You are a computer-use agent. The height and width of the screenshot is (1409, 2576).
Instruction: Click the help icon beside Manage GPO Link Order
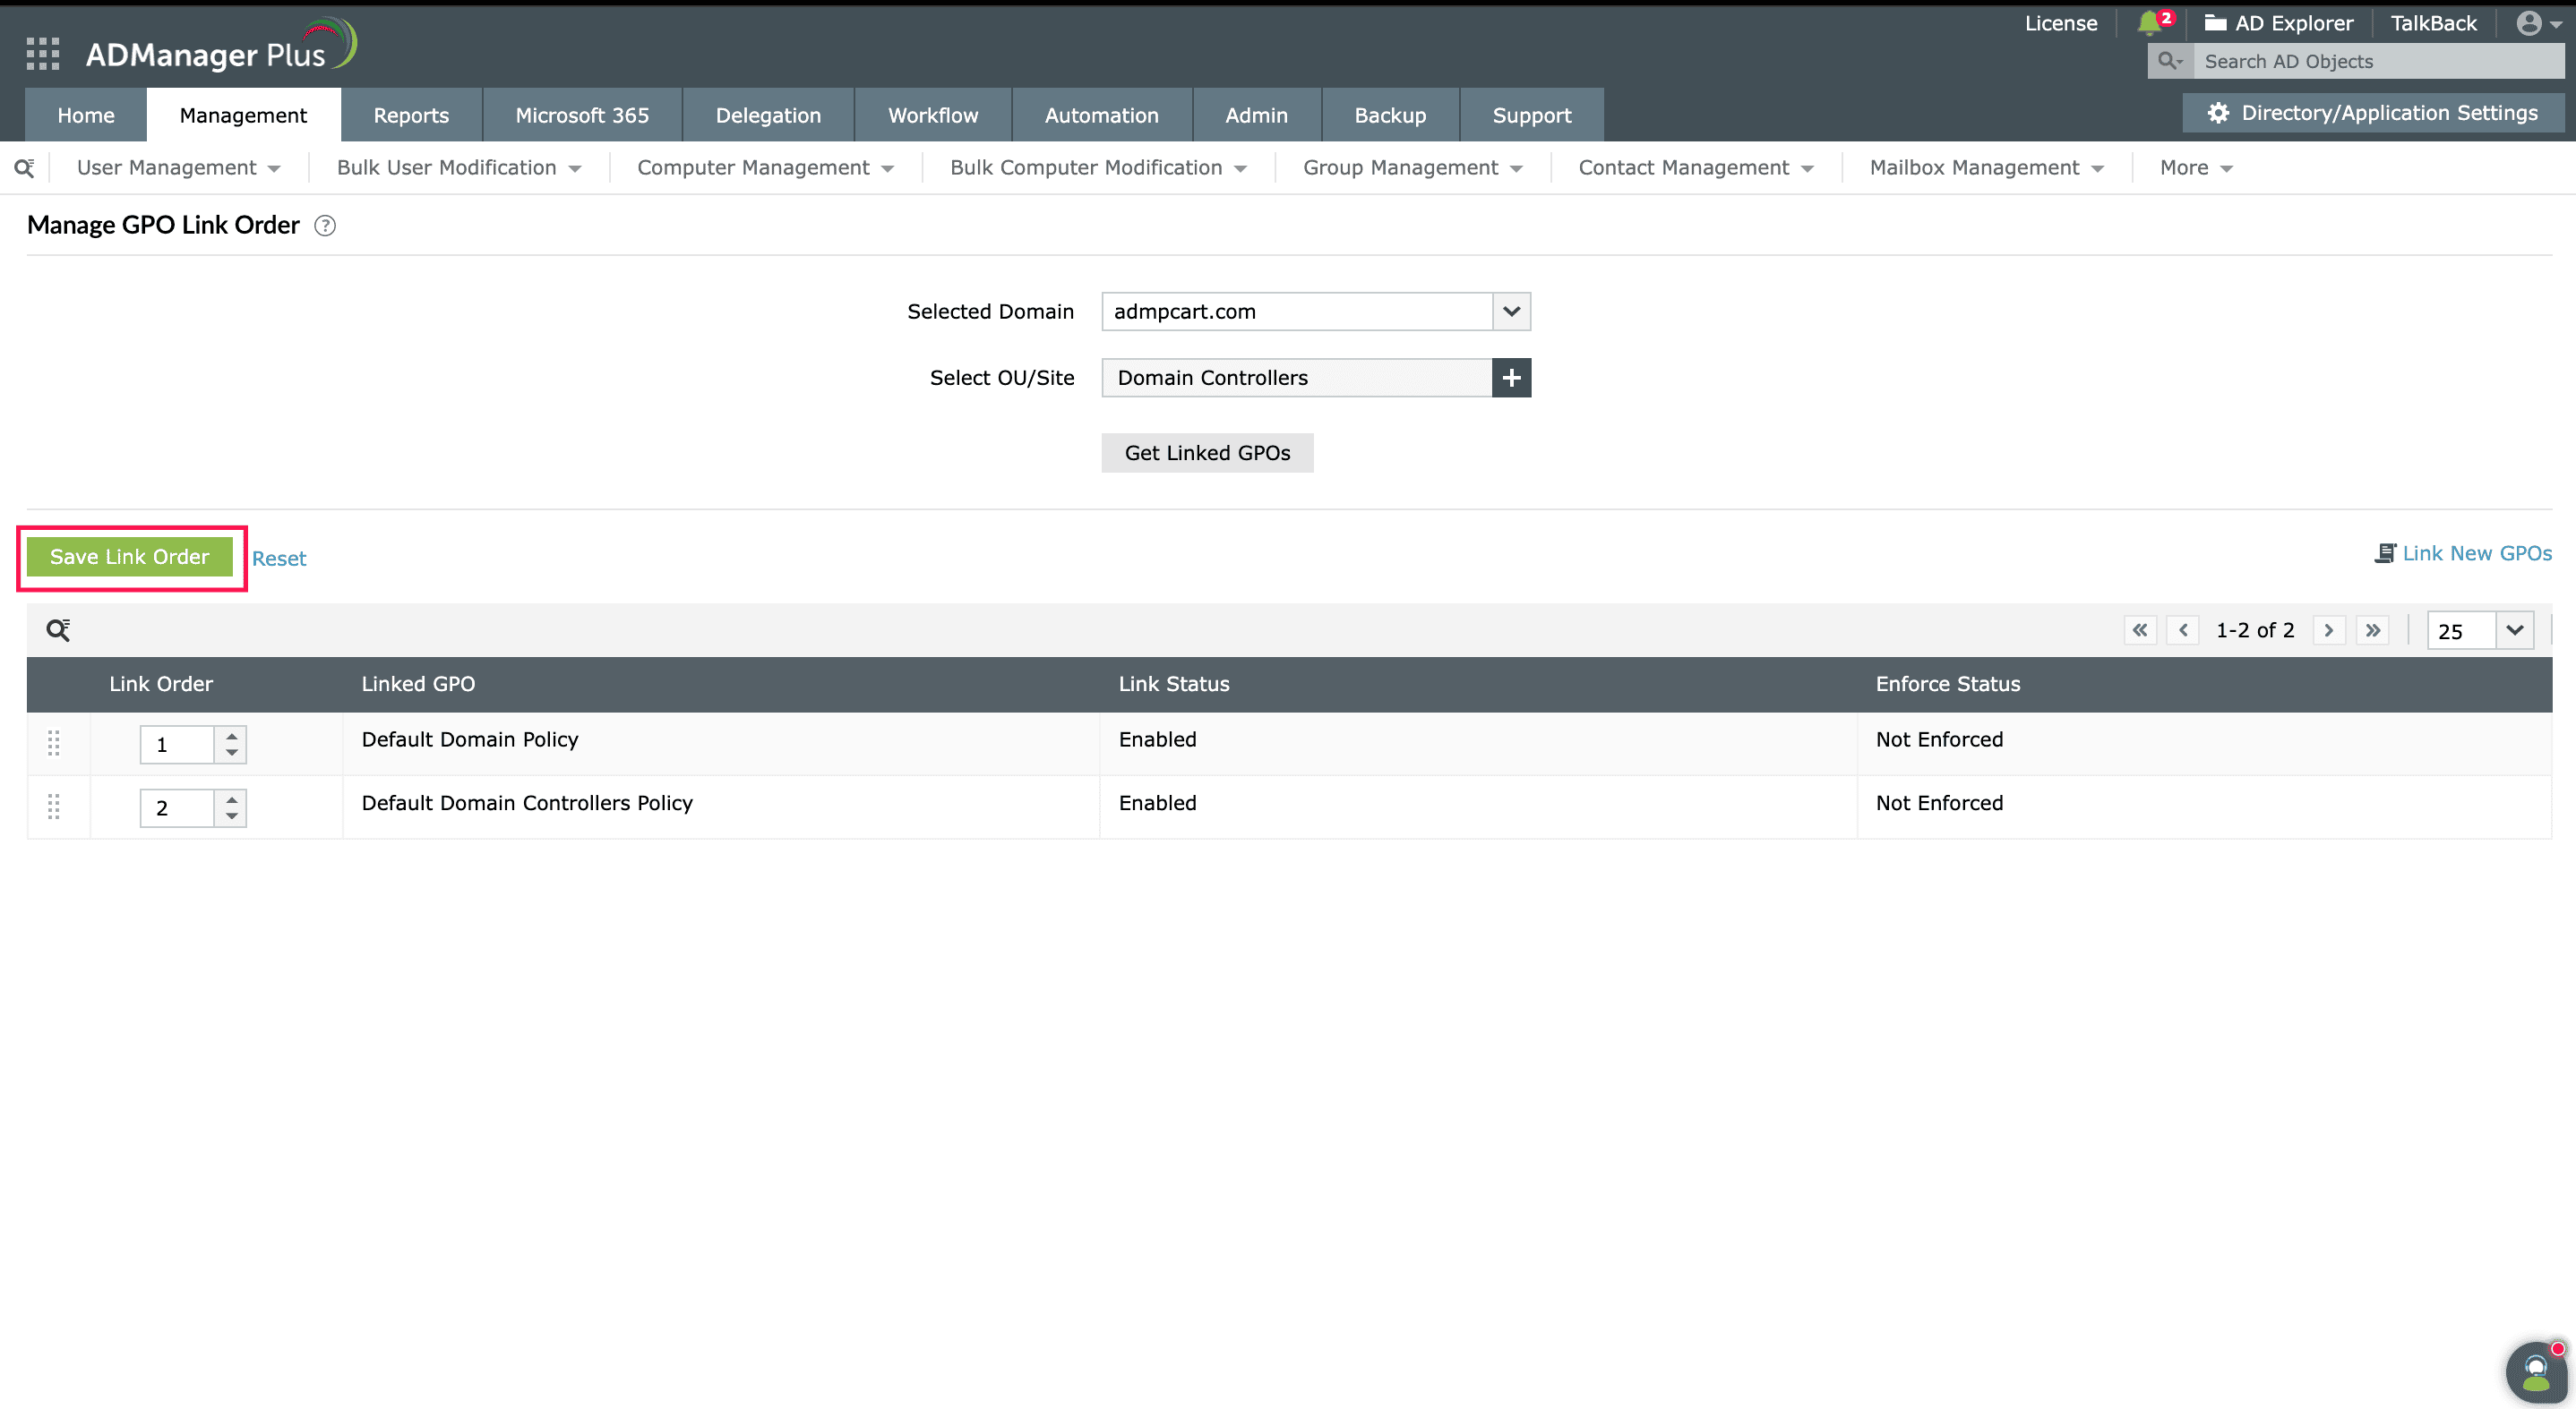[x=324, y=226]
